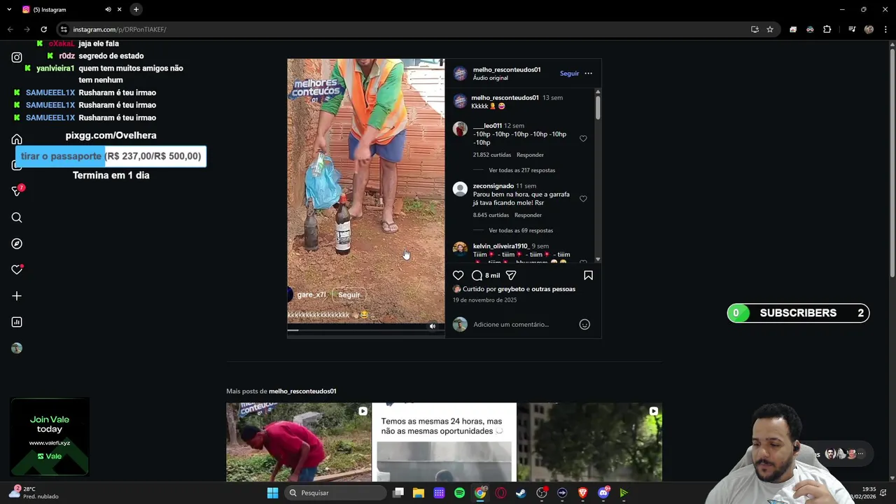
Task: Go back in browser history
Action: [x=10, y=29]
